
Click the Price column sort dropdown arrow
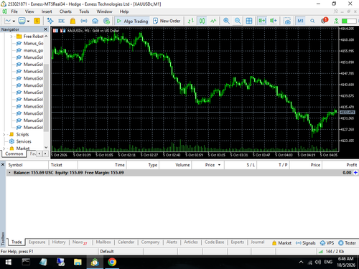pos(219,165)
